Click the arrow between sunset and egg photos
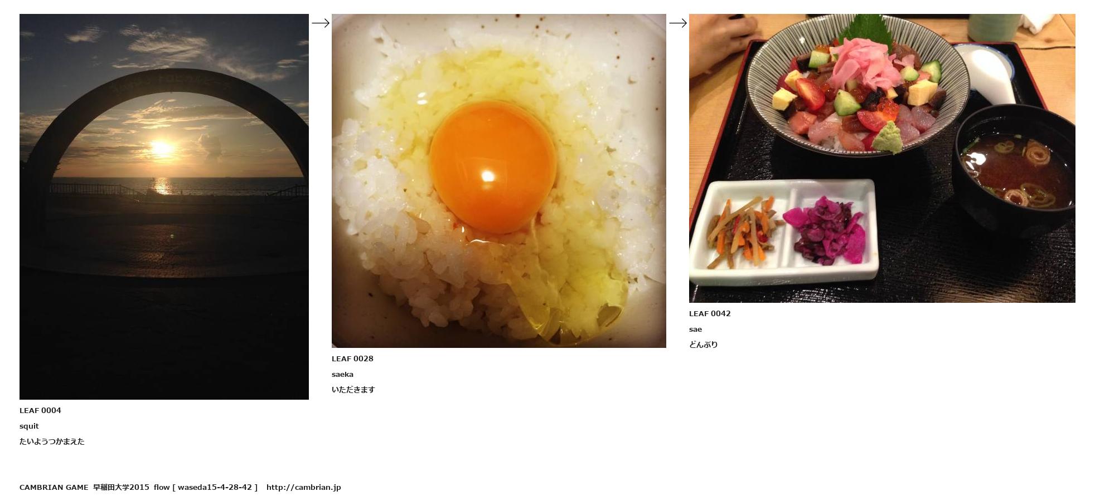The image size is (1095, 501). (x=321, y=23)
